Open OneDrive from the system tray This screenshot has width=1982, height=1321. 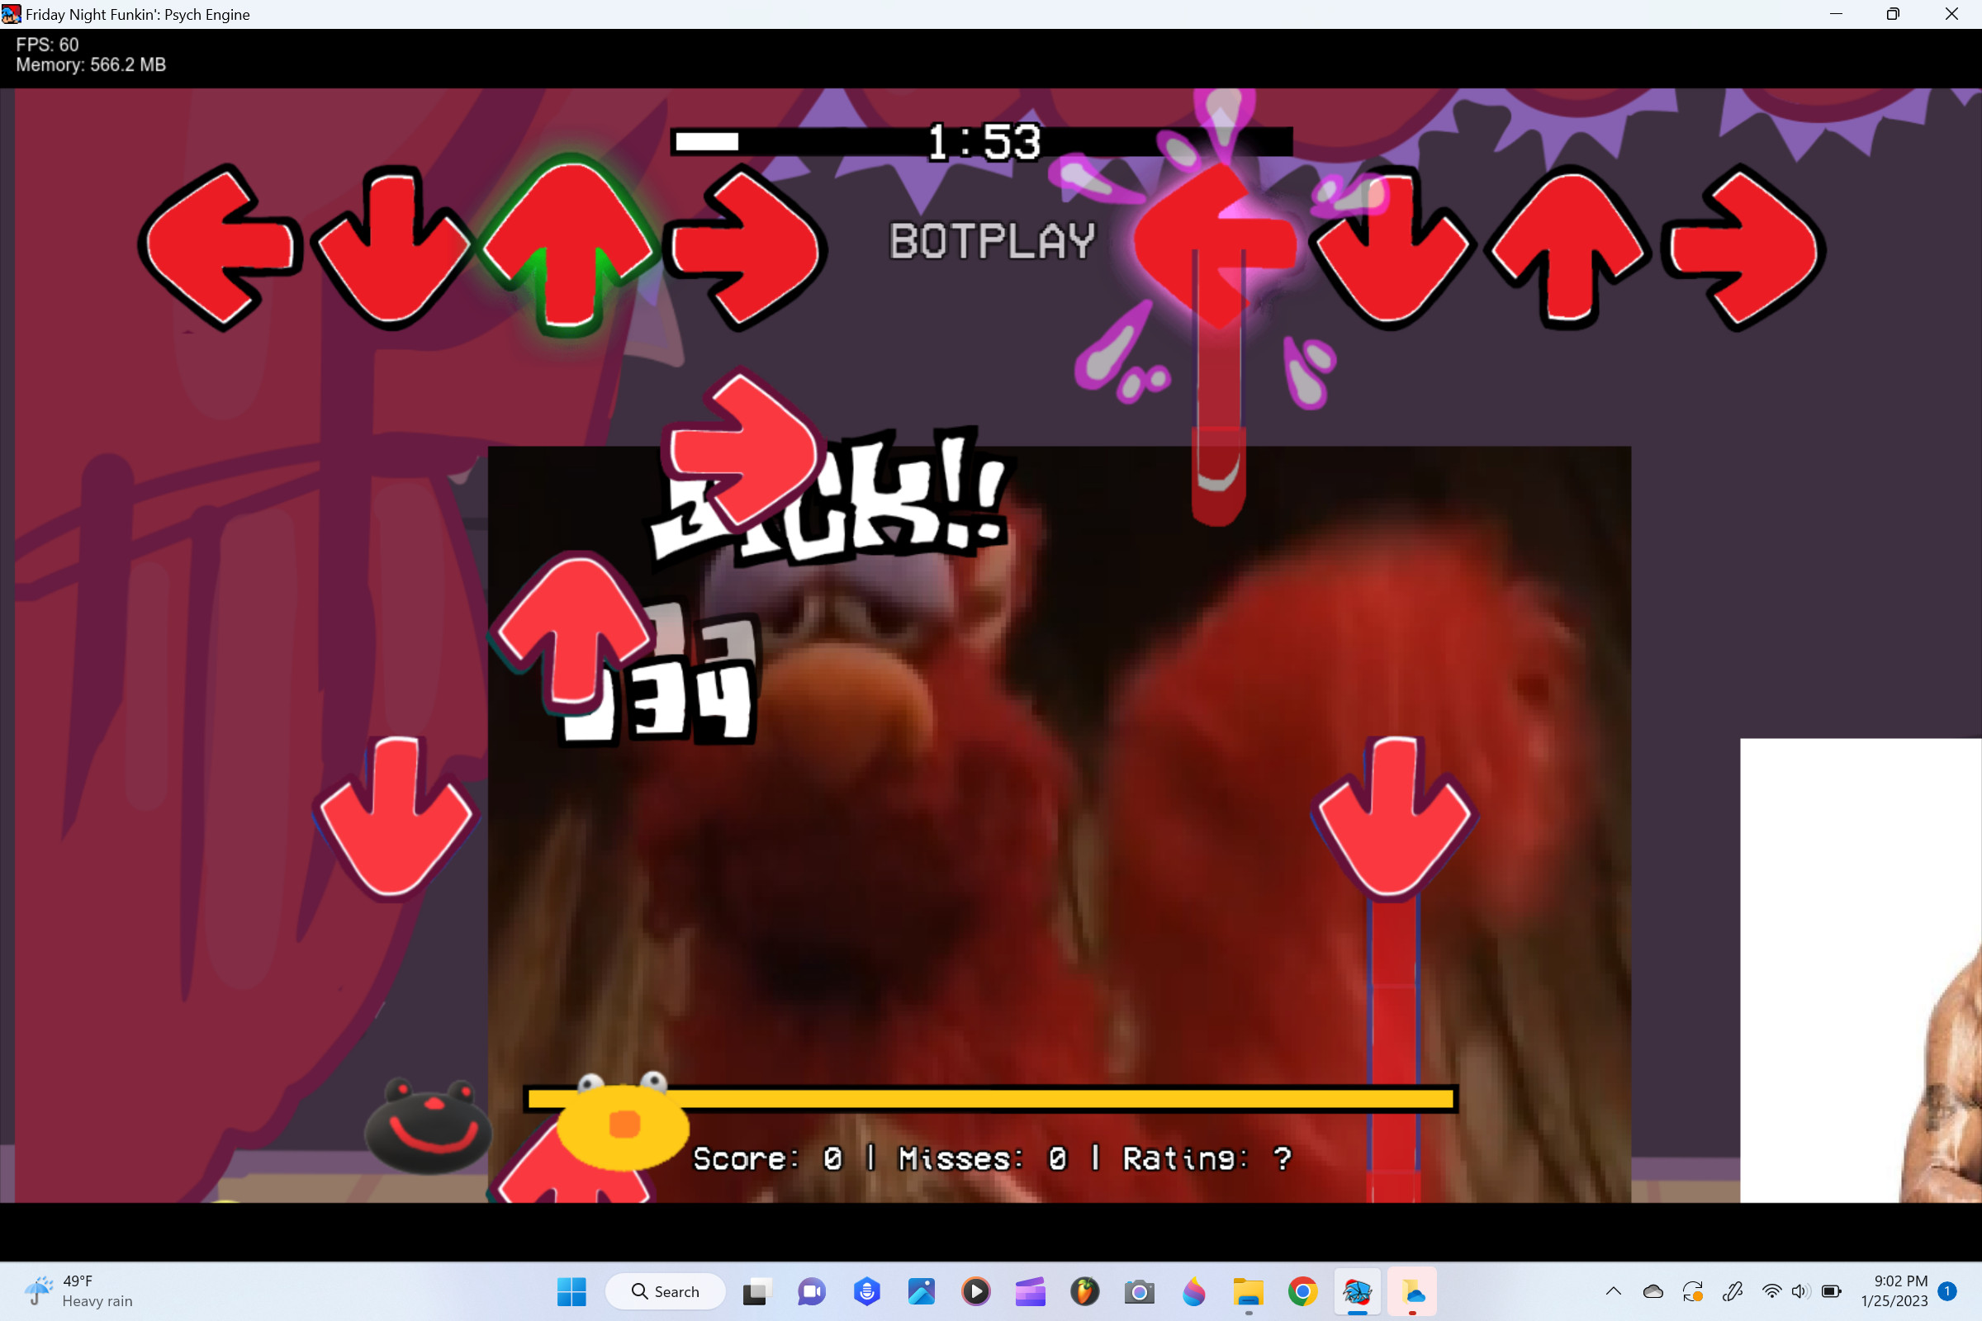click(x=1653, y=1291)
